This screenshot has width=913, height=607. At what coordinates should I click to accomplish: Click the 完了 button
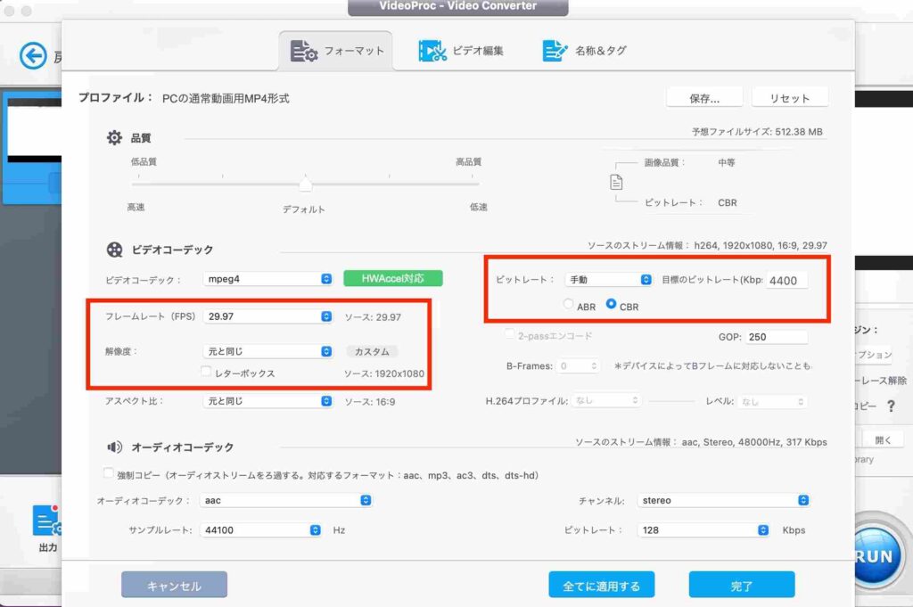point(742,585)
